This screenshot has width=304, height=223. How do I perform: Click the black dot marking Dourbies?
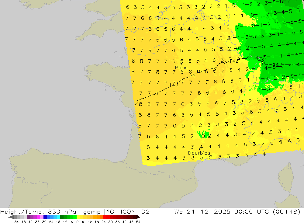point(199,149)
